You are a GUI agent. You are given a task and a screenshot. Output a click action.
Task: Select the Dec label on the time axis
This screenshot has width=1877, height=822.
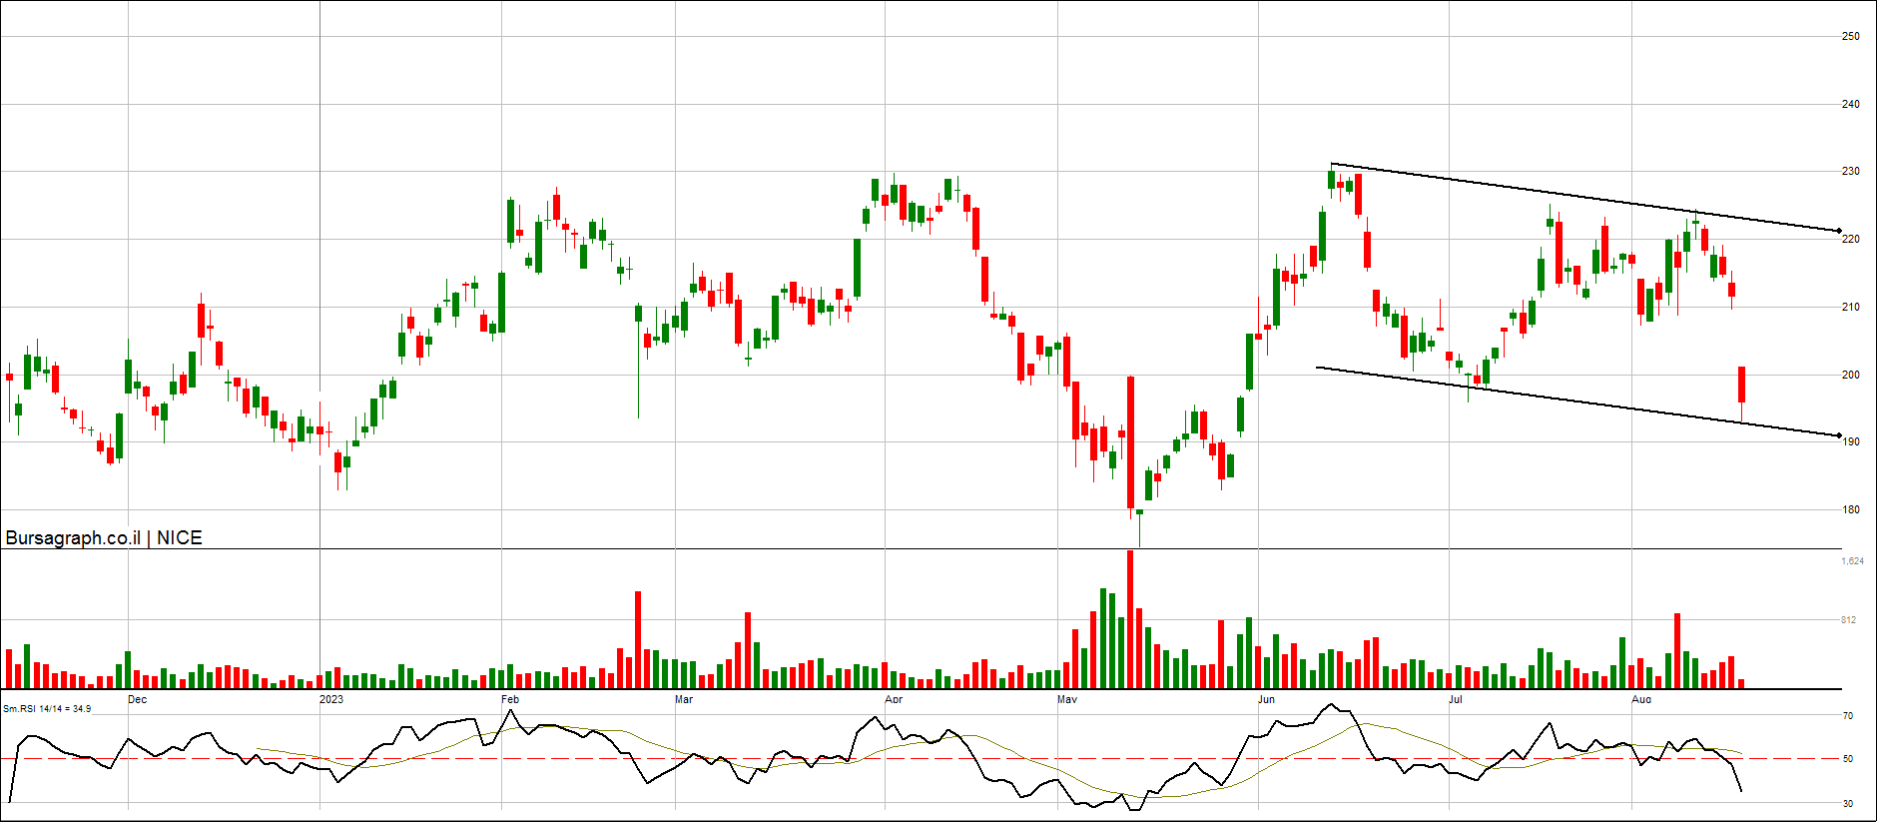137,699
